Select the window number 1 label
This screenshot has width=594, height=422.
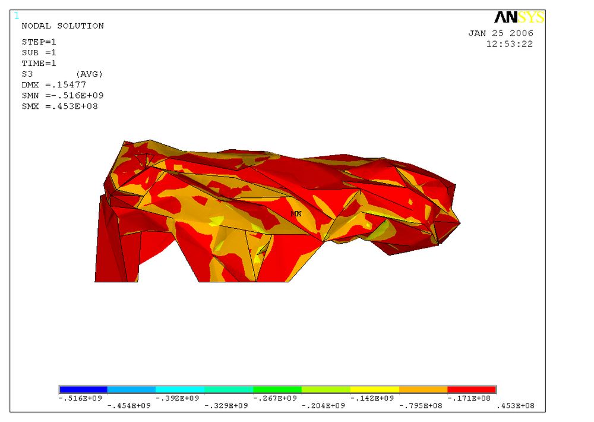[x=16, y=15]
